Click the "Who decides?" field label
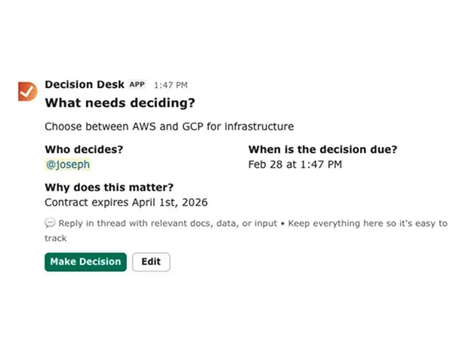This screenshot has width=468, height=351. tap(84, 149)
